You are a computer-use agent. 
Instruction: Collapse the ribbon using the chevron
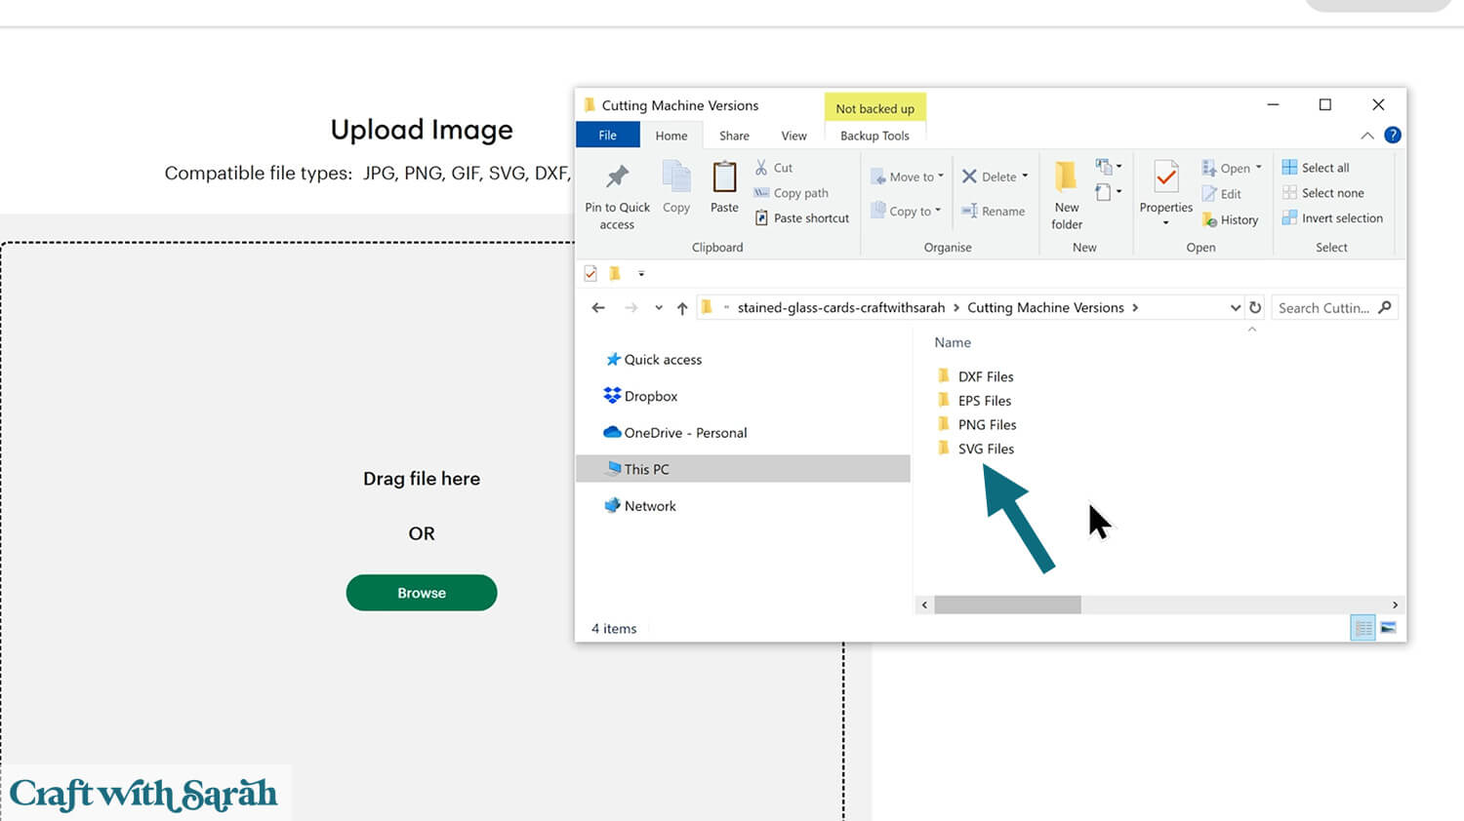tap(1366, 136)
